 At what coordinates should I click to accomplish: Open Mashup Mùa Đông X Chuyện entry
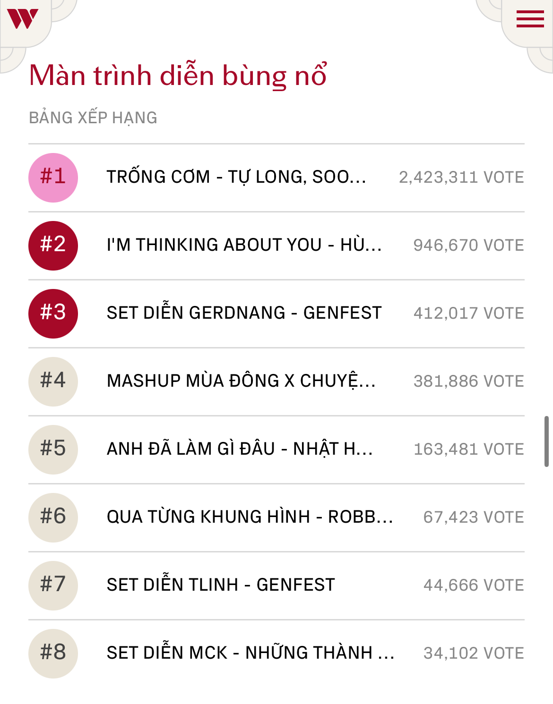241,381
